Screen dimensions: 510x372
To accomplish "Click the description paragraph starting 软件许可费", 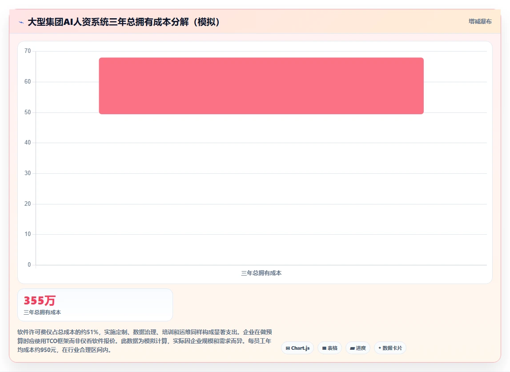I will [145, 341].
